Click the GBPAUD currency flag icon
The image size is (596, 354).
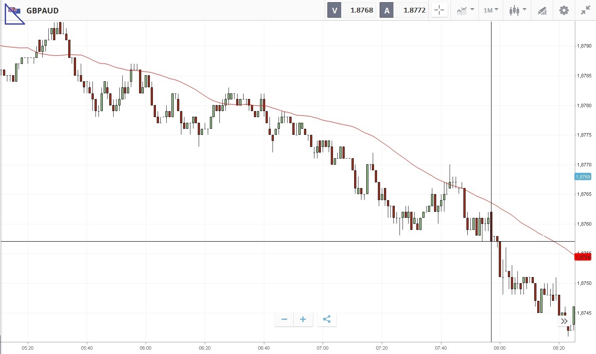14,11
